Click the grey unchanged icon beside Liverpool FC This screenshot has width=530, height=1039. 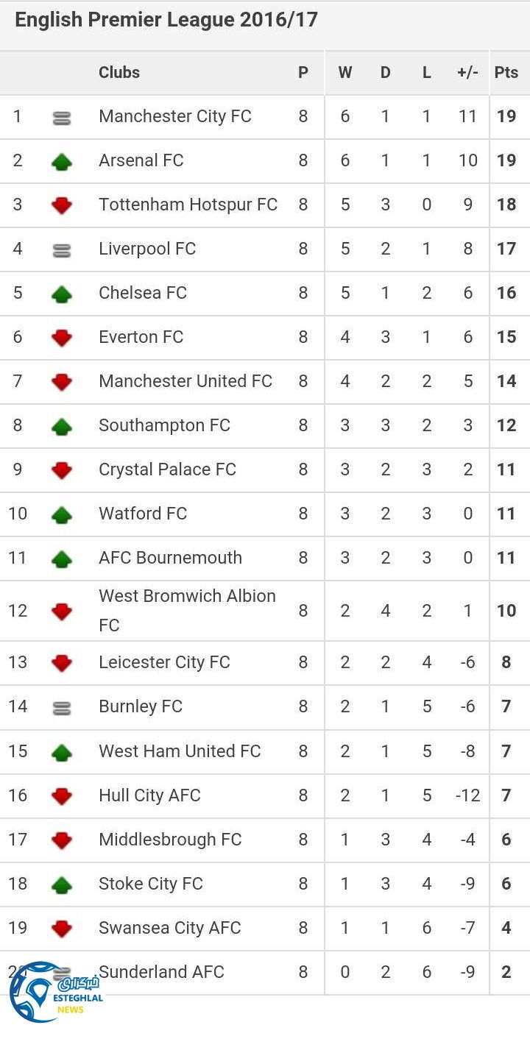coord(62,250)
